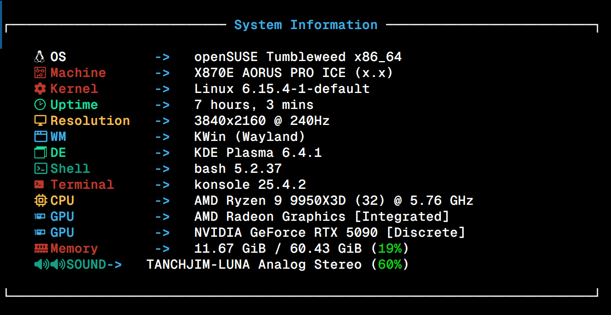The height and width of the screenshot is (315, 611).
Task: Click the 'OS' label
Action: pyautogui.click(x=58, y=57)
